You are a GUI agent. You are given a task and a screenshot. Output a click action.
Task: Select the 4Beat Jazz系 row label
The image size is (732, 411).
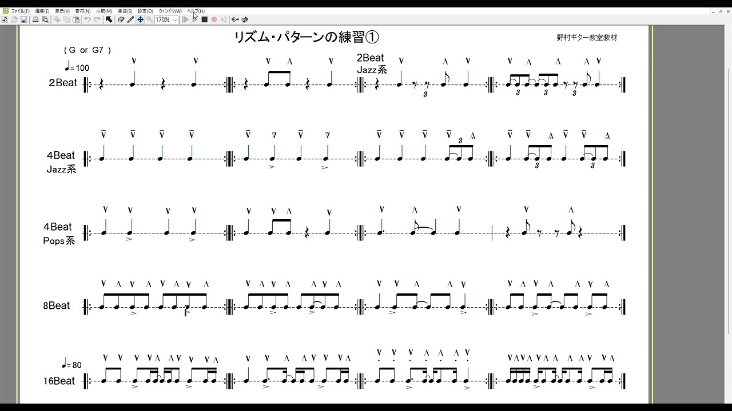pyautogui.click(x=61, y=162)
